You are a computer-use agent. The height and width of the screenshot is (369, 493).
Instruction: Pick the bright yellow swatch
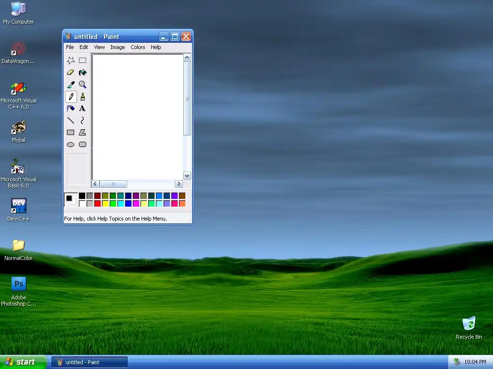(x=105, y=204)
